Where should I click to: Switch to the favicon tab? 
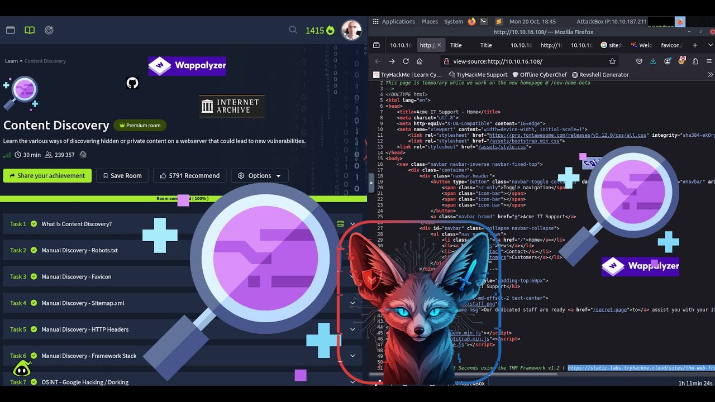[x=671, y=45]
